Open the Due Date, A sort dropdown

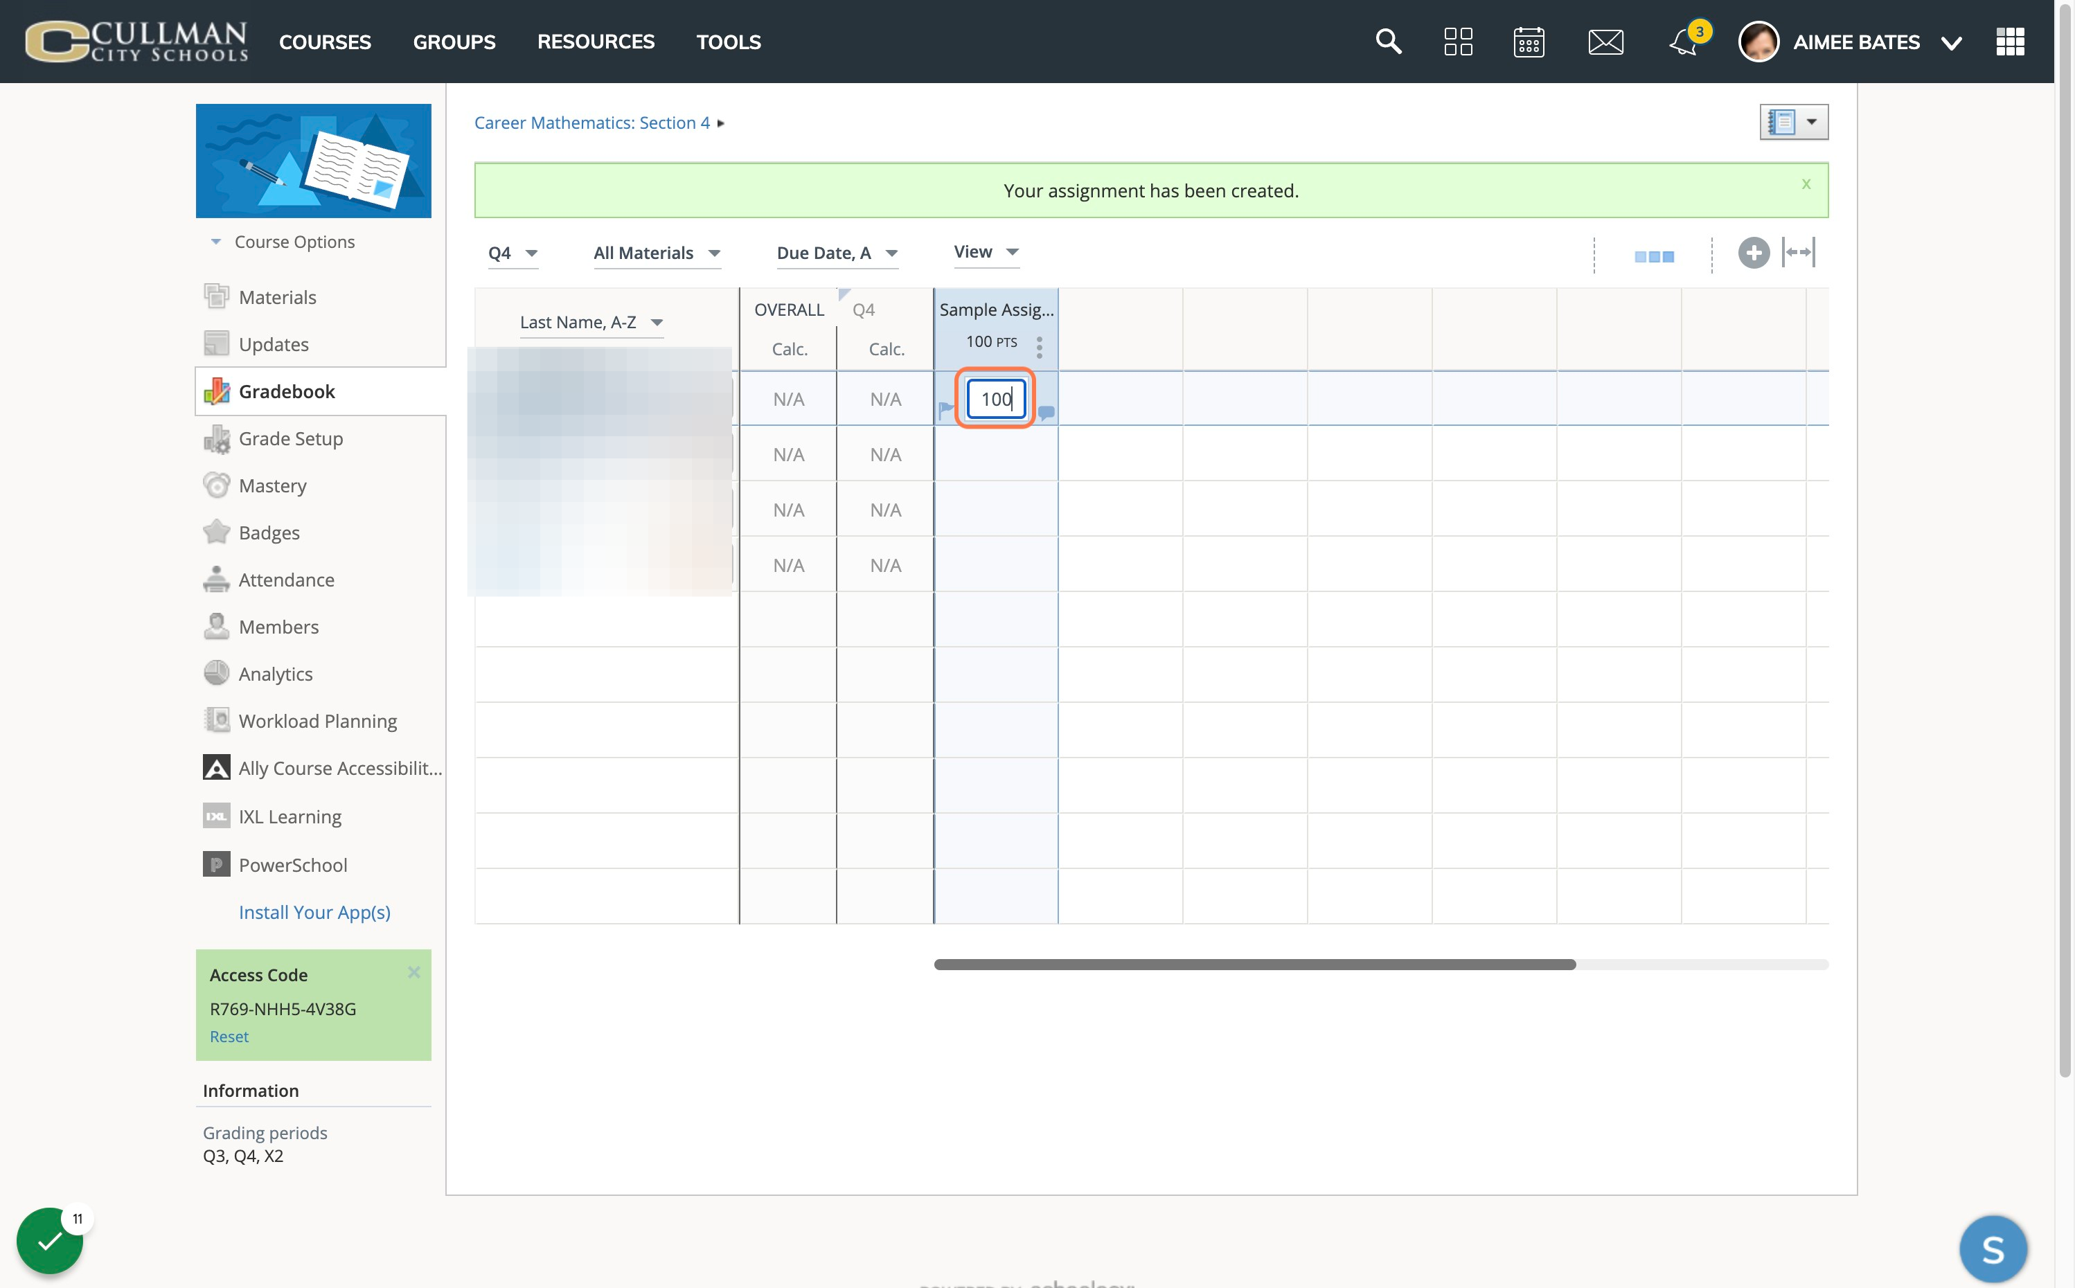pyautogui.click(x=837, y=253)
